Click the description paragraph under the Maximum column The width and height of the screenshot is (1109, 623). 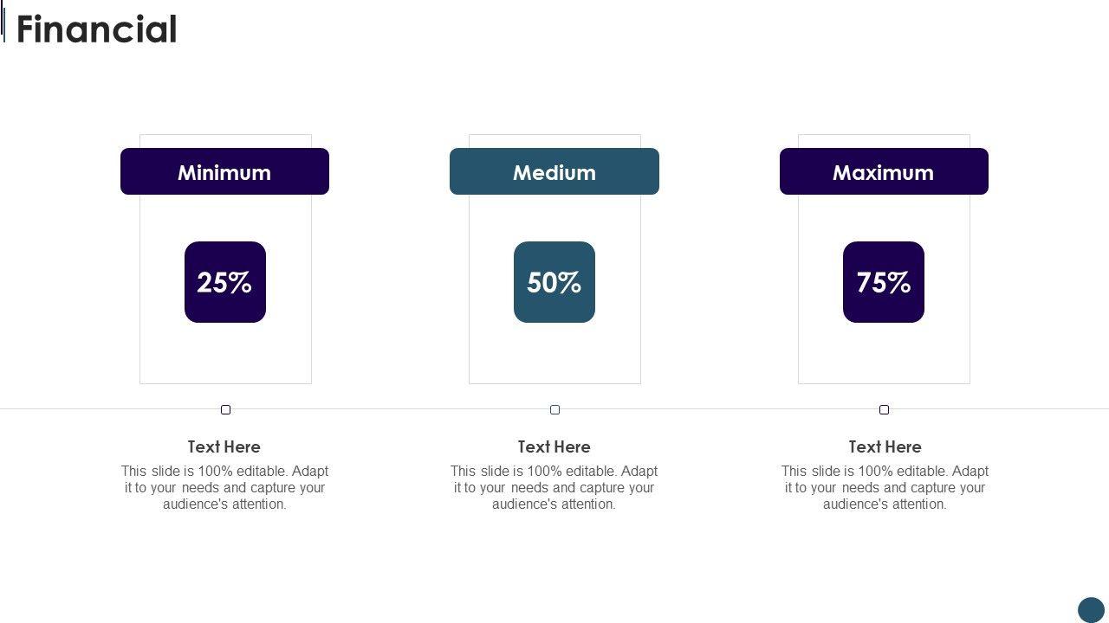coord(885,488)
